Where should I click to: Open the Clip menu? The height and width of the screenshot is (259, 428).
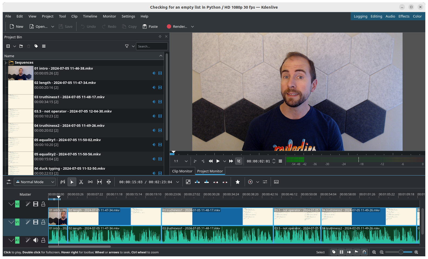tap(74, 16)
